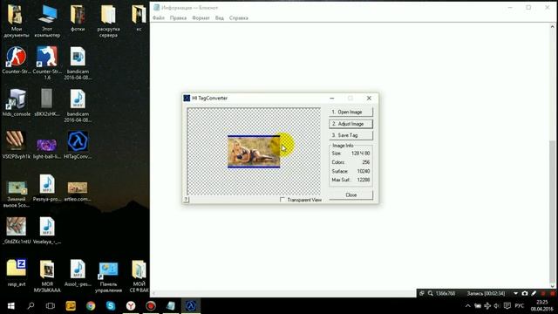Click the 1. Open Image button
Screen dimensions: 558x314
tap(350, 112)
